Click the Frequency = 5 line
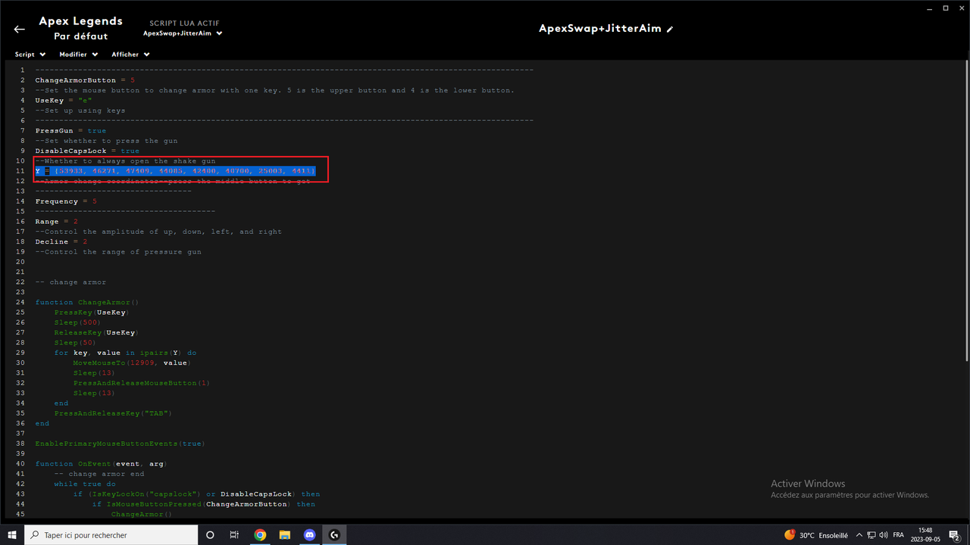The width and height of the screenshot is (970, 545). click(66, 201)
